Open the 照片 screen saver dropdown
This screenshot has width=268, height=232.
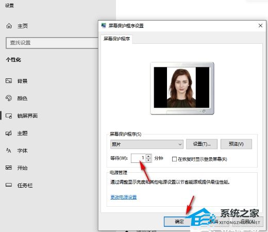147,144
